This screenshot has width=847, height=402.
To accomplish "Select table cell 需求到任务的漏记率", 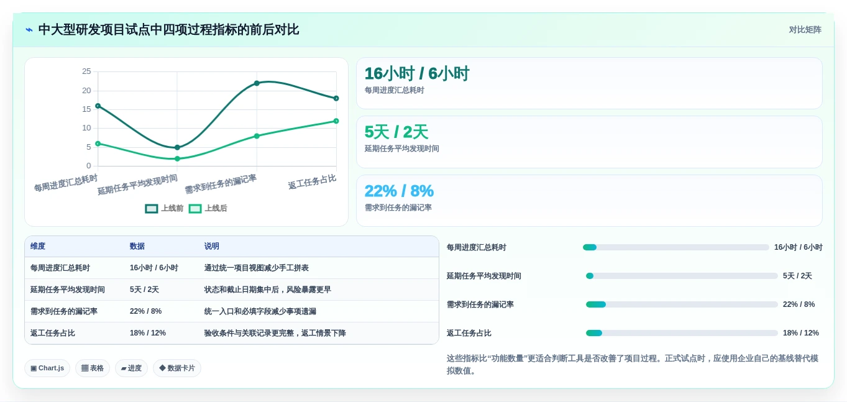I will point(64,311).
